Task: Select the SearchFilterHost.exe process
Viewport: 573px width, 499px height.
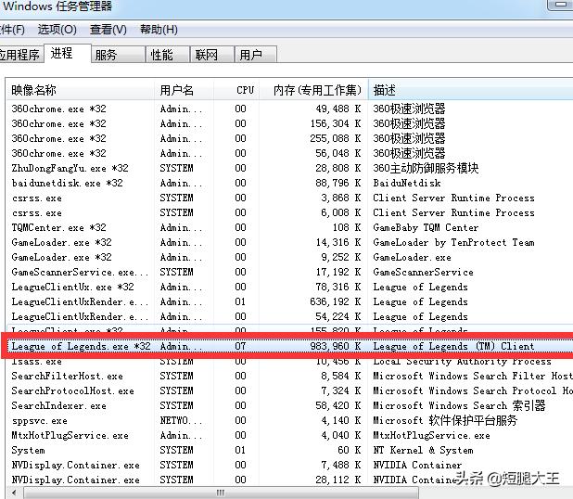Action: 290,376
